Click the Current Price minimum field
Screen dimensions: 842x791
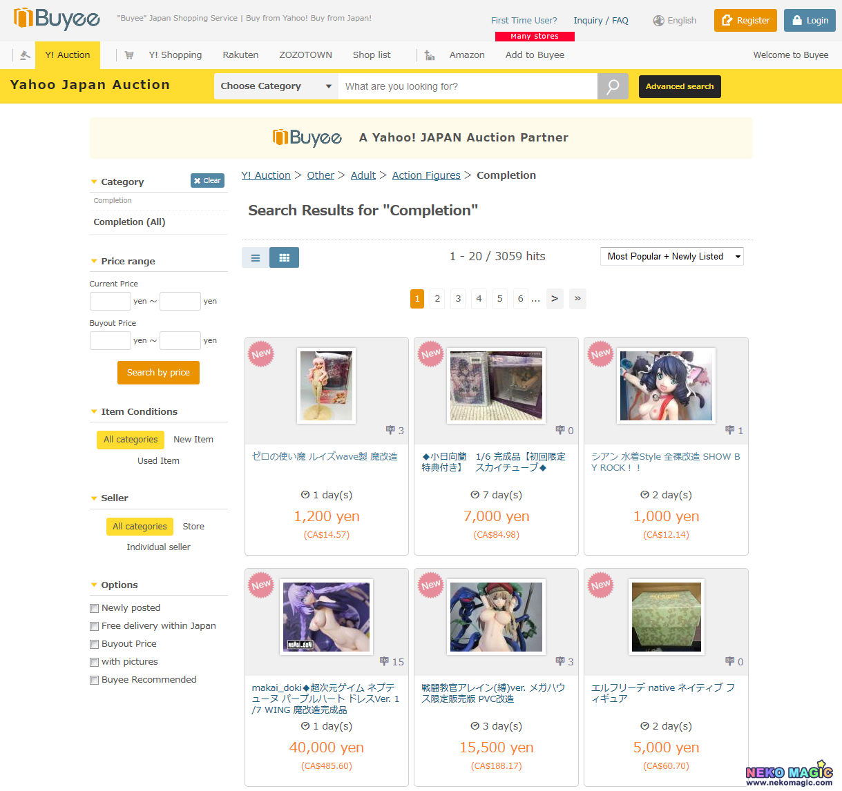111,302
